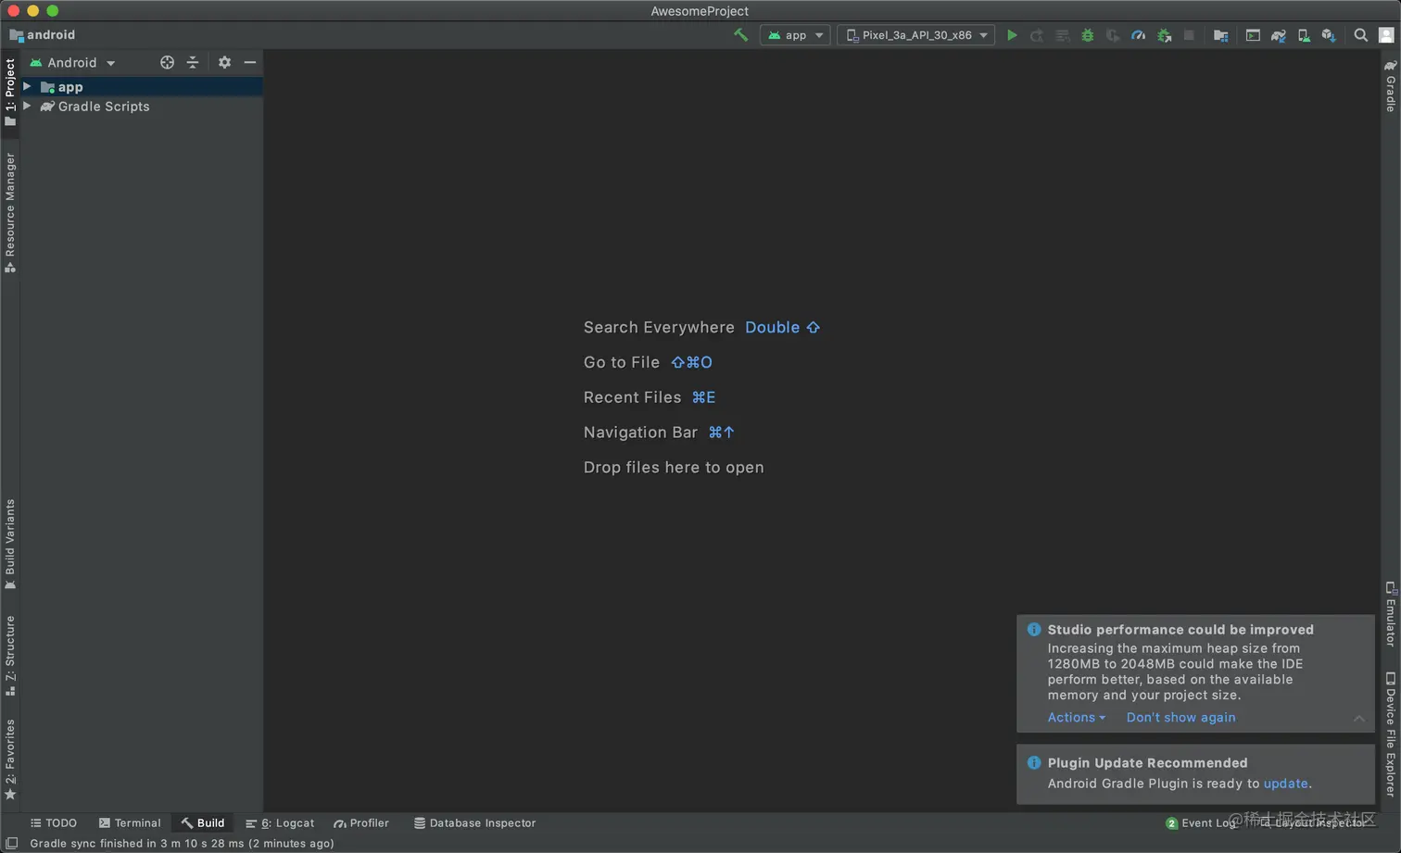Open the Gradle side tab
The height and width of the screenshot is (853, 1401).
[1390, 86]
